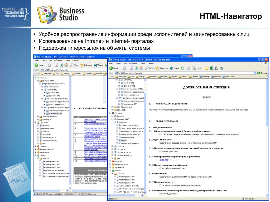270x202 pixels.
Task: Expand the Управление node in front tree
Action: [110, 168]
